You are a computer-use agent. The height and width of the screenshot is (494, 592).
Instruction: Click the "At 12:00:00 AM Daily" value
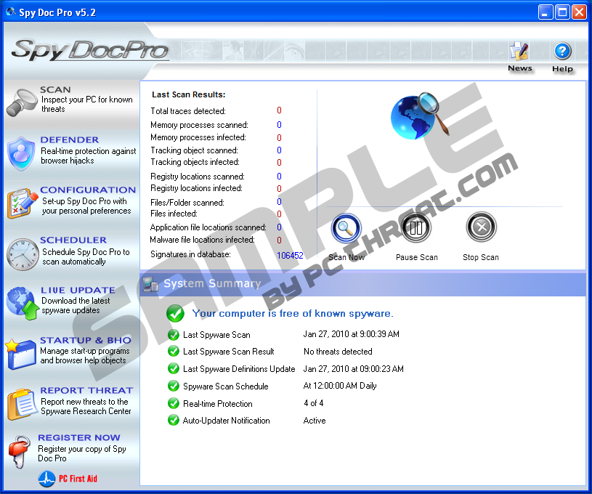tap(340, 386)
